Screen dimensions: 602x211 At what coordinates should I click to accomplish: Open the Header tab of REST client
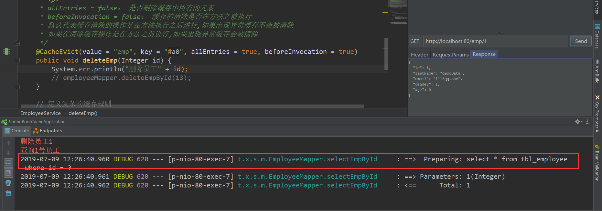pos(419,55)
